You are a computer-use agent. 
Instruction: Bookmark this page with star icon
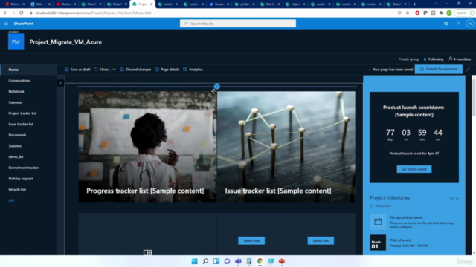(408, 13)
